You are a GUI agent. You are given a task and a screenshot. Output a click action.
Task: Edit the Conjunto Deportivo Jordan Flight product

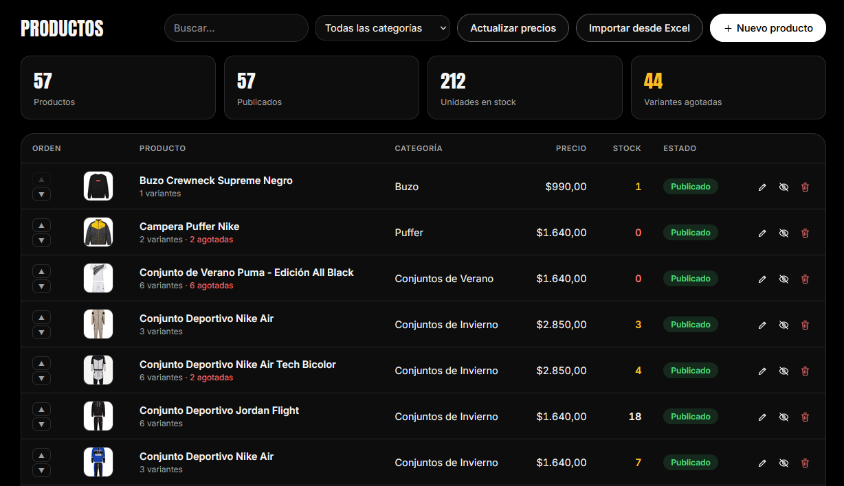762,417
